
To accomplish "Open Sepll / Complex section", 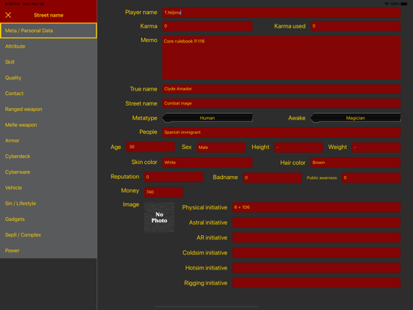I will 49,235.
